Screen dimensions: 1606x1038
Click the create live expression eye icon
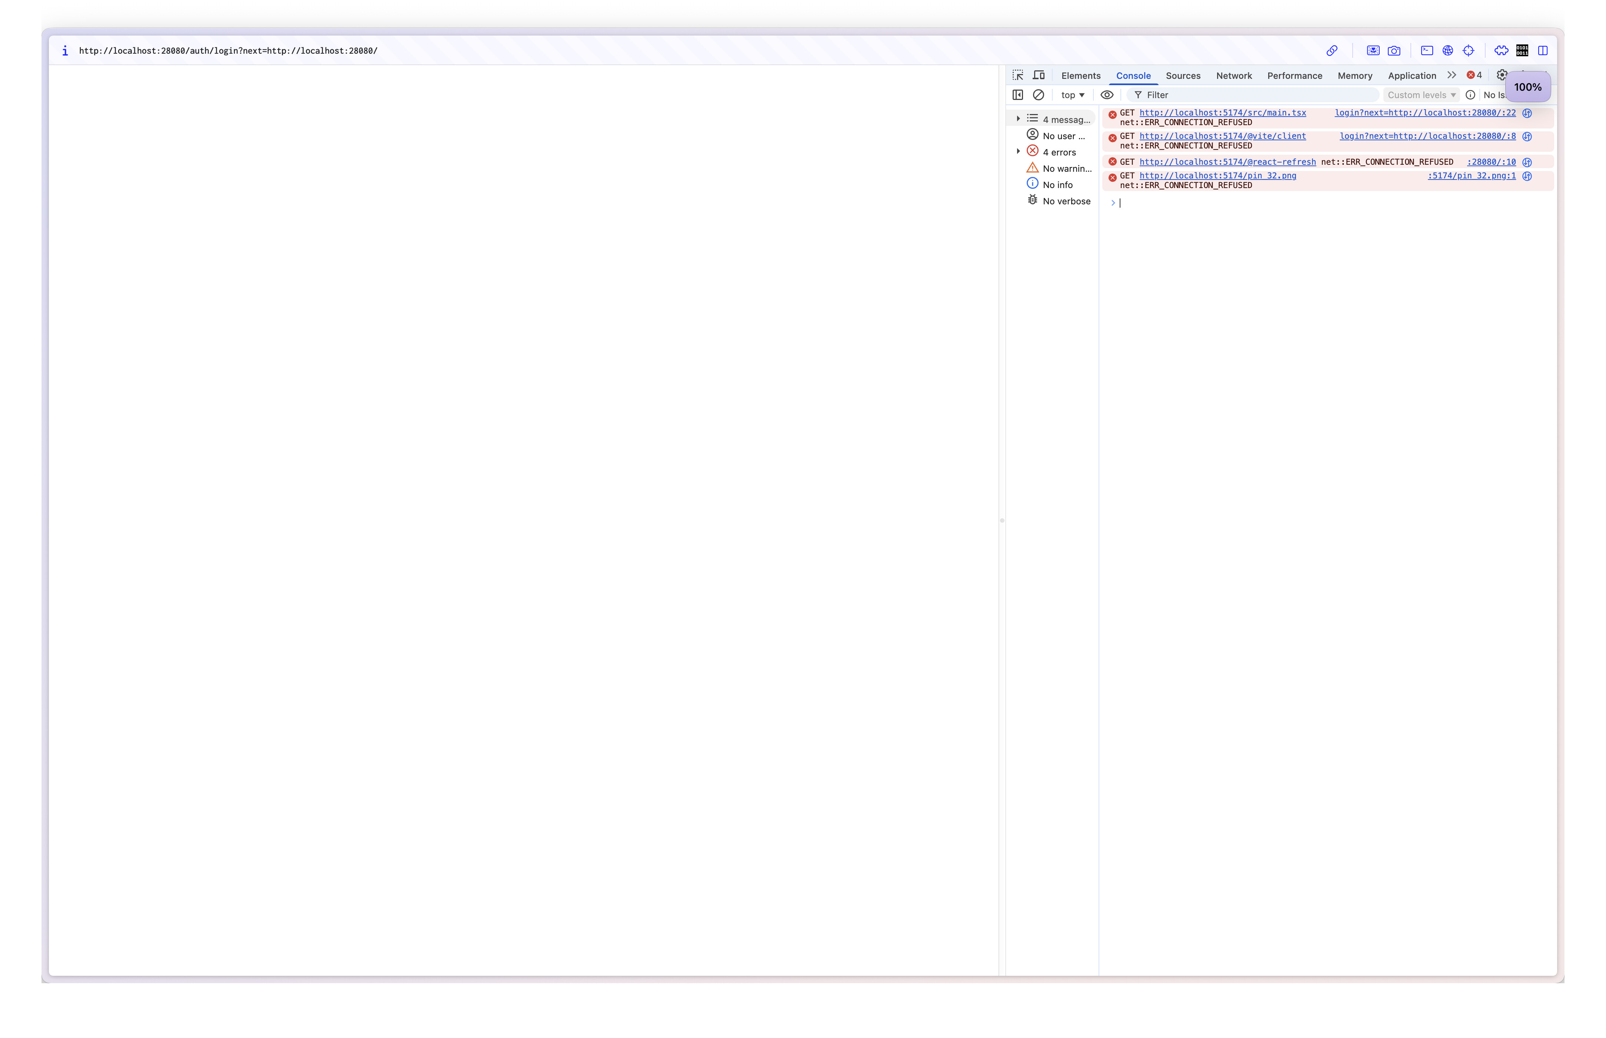point(1106,95)
